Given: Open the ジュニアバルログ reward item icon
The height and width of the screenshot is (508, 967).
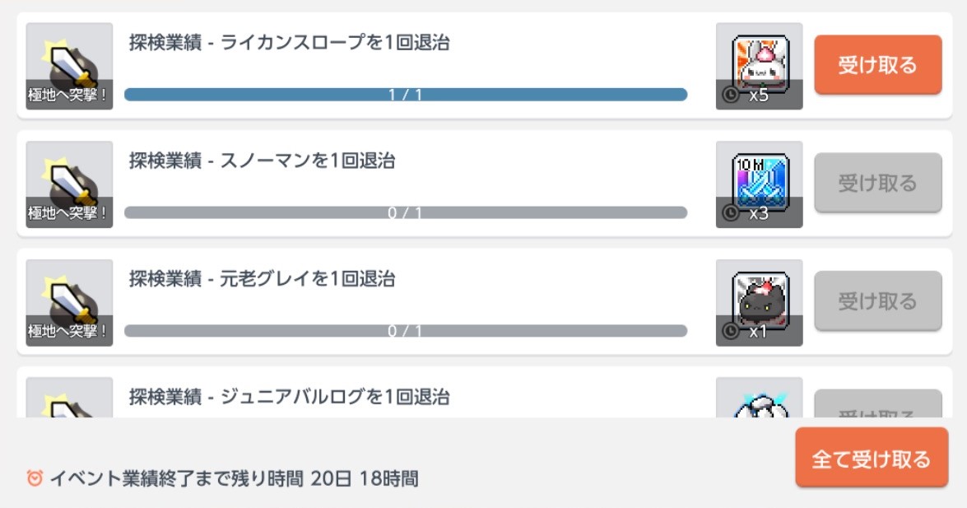Looking at the screenshot, I should coord(759,398).
